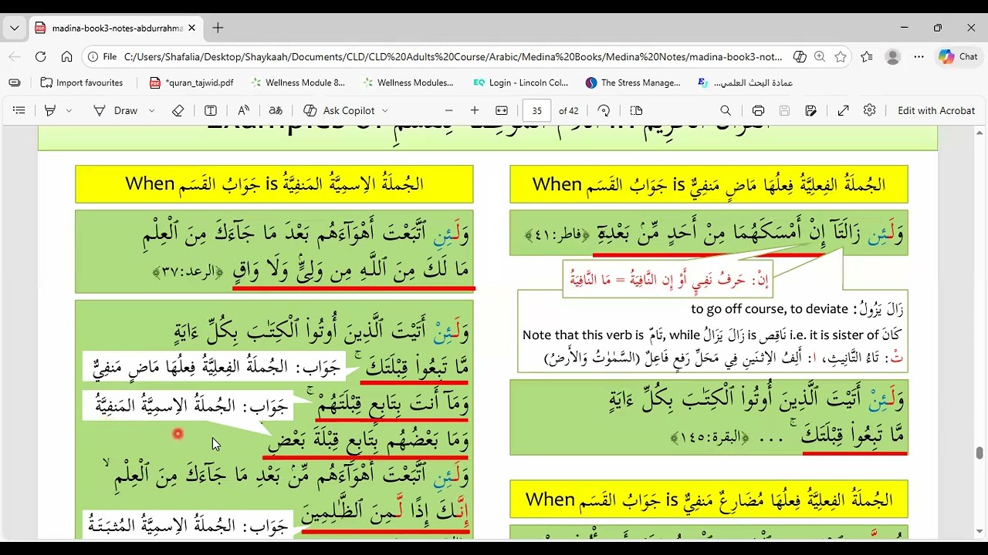Select the Draw tool
Viewport: 988px width, 555px height.
116,110
